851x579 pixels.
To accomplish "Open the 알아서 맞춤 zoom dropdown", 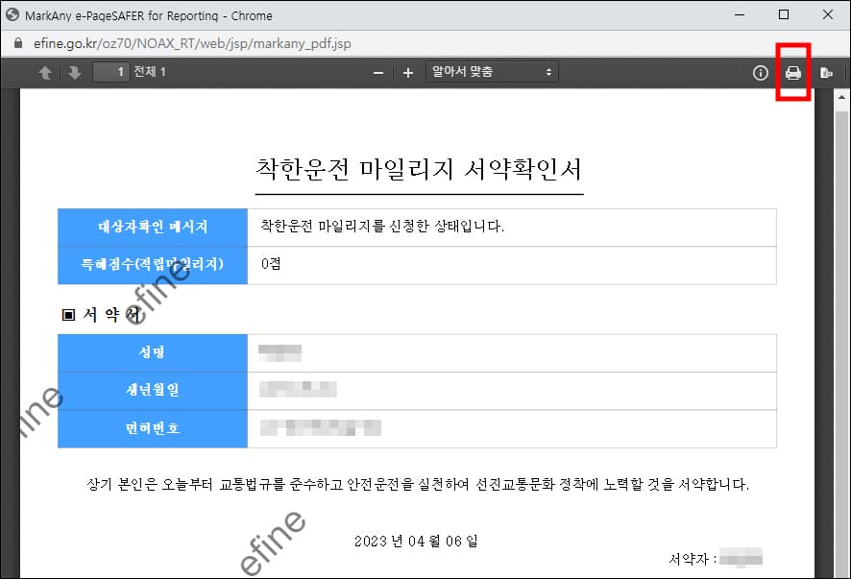I will click(492, 71).
